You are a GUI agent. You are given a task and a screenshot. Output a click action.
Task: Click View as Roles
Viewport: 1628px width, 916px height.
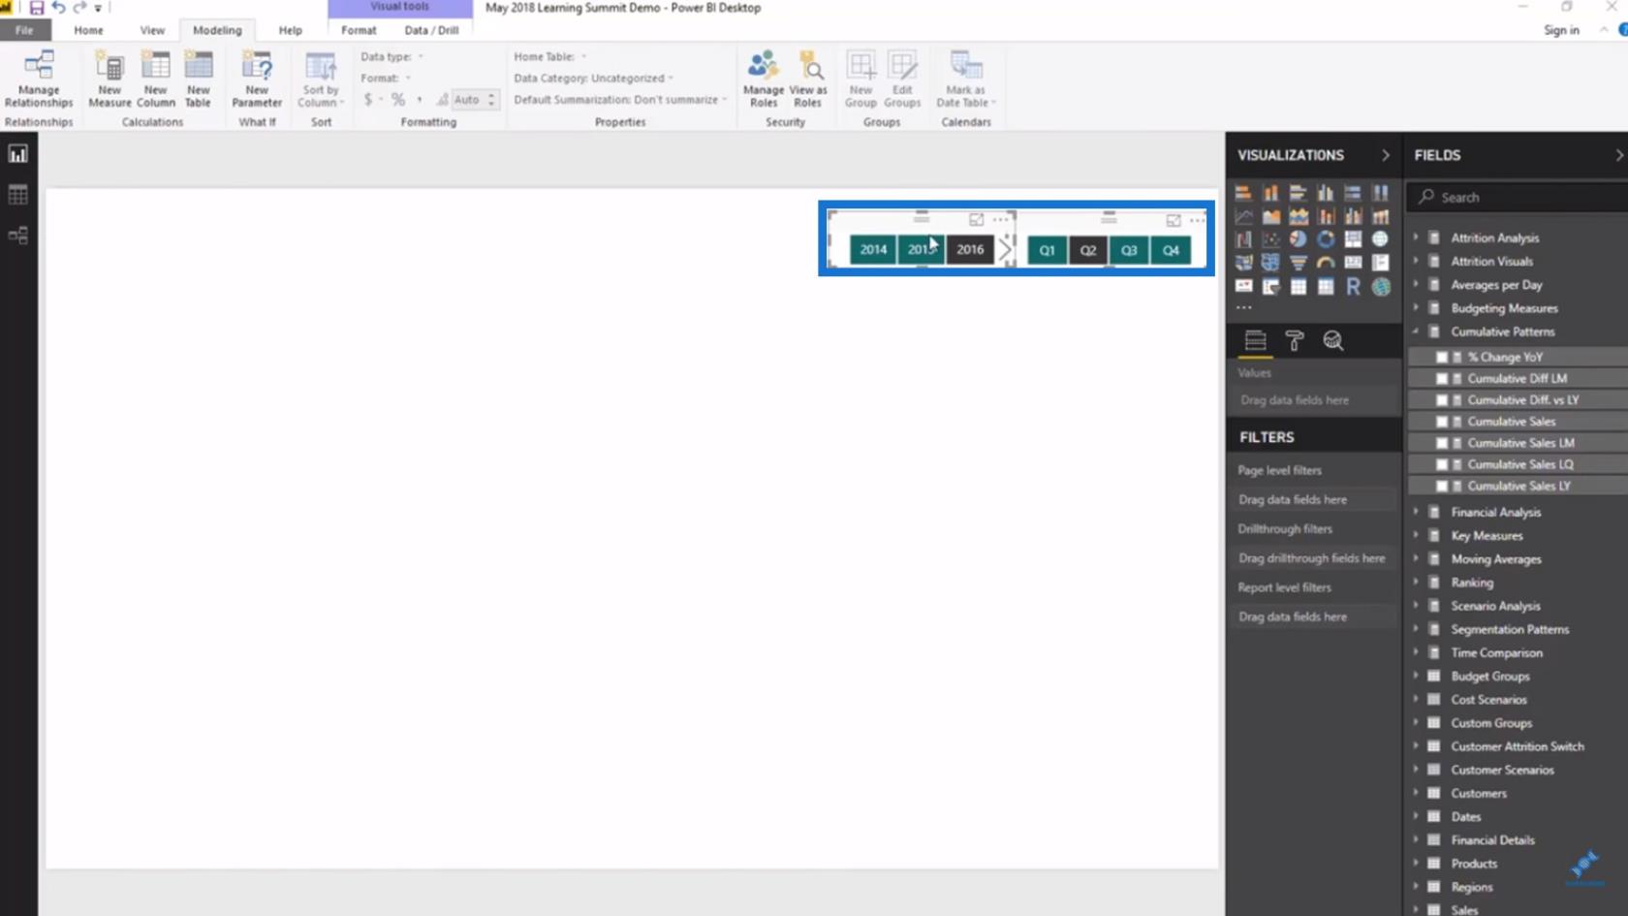808,79
